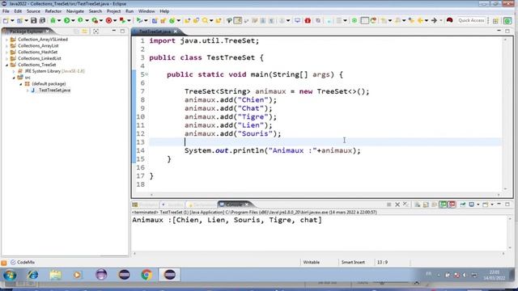Toggle Show Console When Standard Out Changes

click(x=443, y=205)
